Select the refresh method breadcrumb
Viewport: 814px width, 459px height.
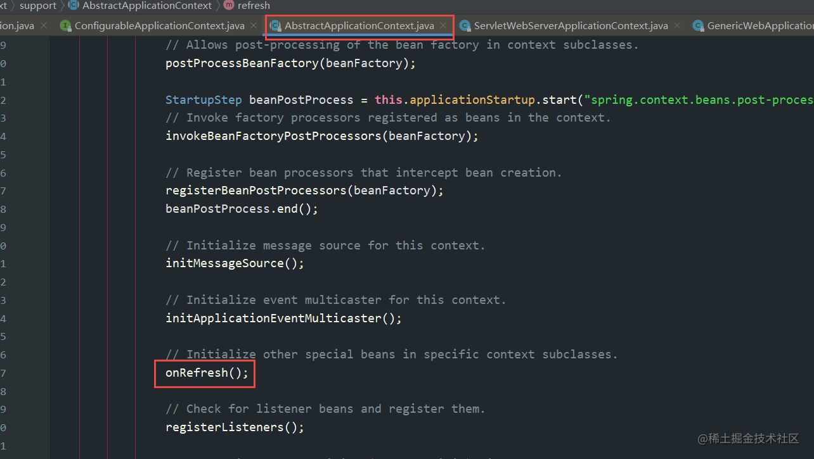[254, 6]
